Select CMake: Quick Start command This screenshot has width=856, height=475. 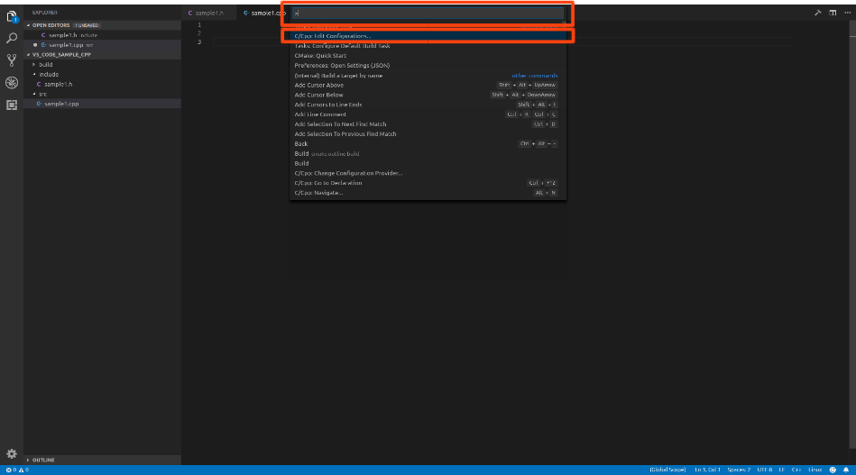[x=428, y=56]
